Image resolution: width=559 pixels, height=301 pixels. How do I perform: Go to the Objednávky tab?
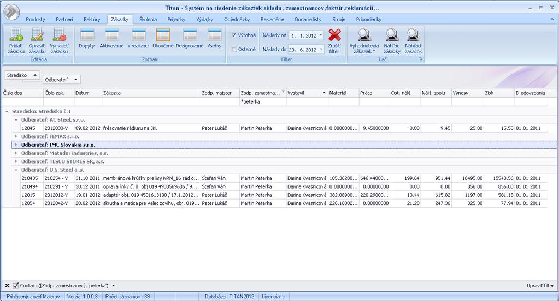237,19
